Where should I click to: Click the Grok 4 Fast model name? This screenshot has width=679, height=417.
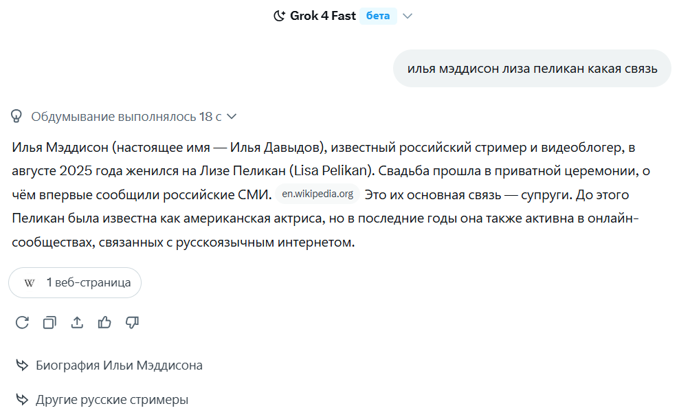322,16
